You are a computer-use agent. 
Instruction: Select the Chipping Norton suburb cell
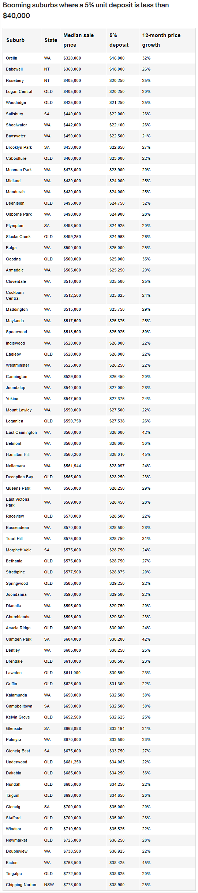tap(21, 885)
